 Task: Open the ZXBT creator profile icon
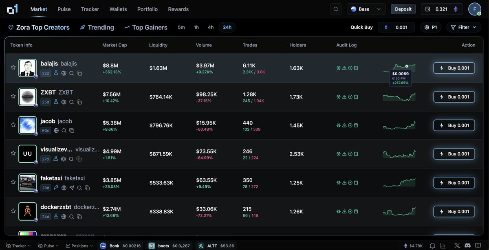56,102
